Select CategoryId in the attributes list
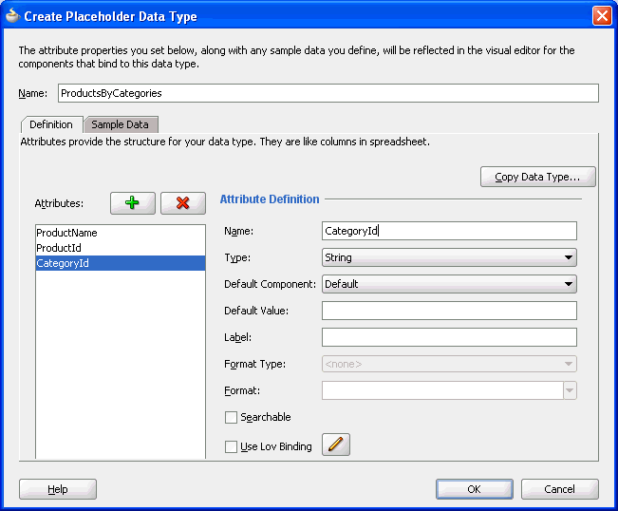This screenshot has height=511, width=618. point(121,263)
